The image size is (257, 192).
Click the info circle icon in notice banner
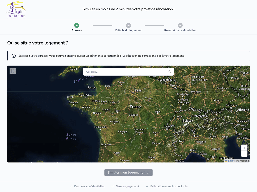[14, 56]
